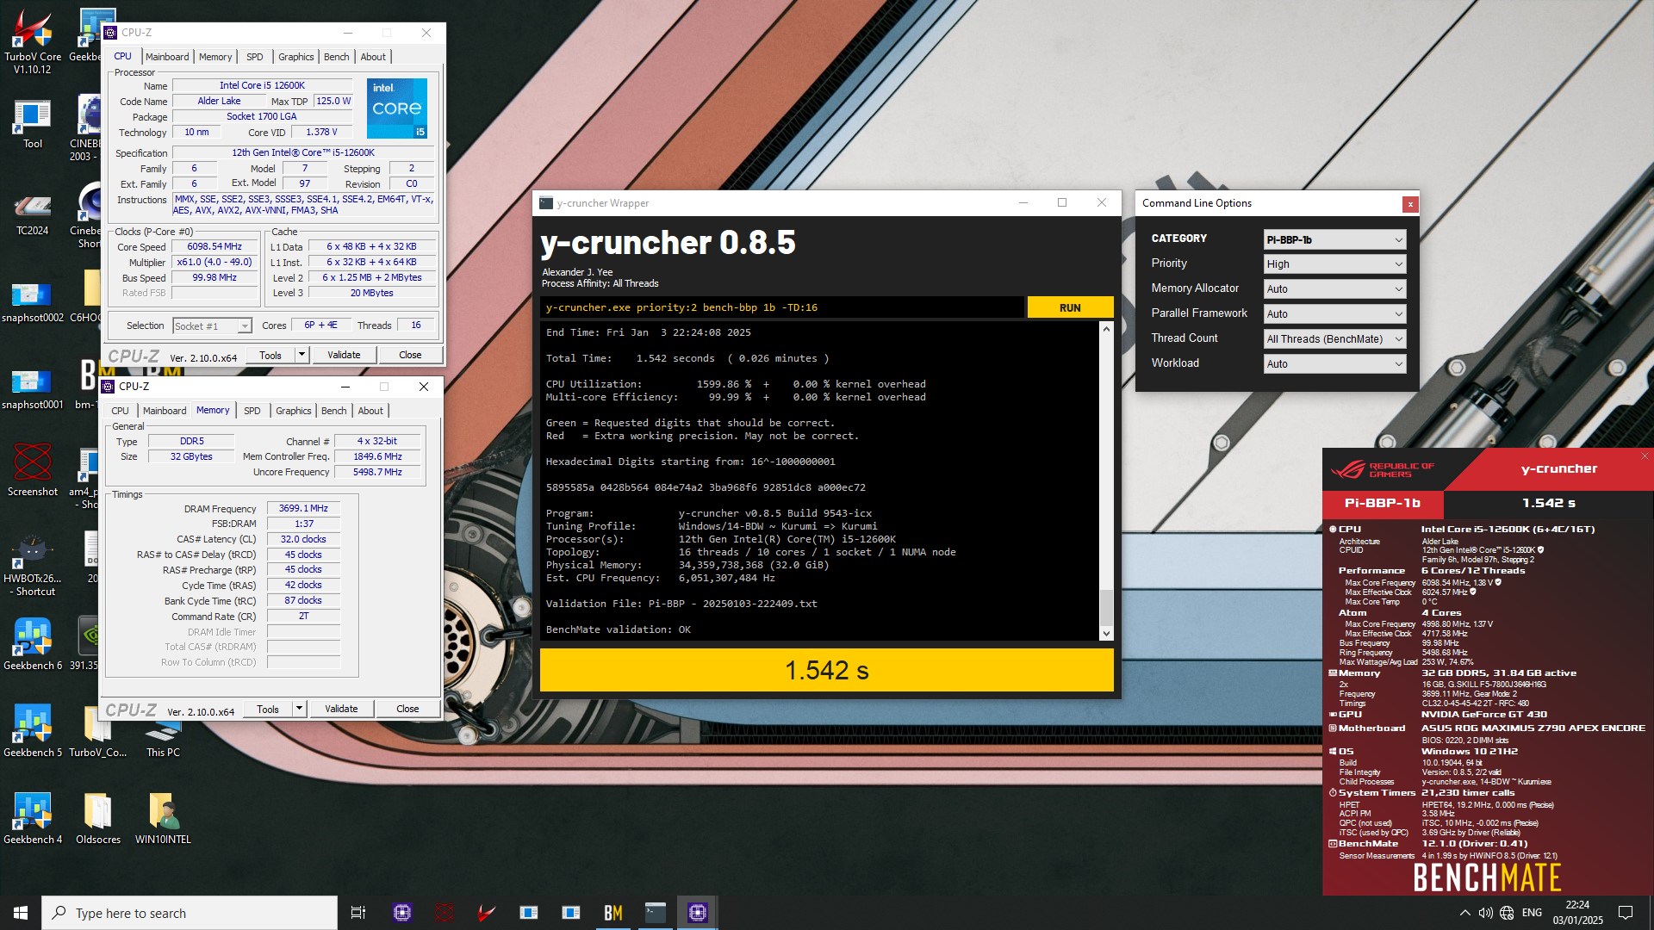Screen dimensions: 1654x930
Task: Expand the Tools arrow in upper CPU-Z window
Action: tap(302, 355)
